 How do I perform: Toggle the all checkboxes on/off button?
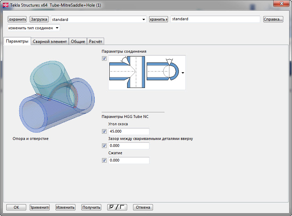click(x=117, y=207)
